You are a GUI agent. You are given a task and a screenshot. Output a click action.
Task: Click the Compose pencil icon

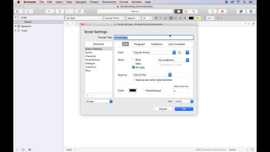point(79,11)
